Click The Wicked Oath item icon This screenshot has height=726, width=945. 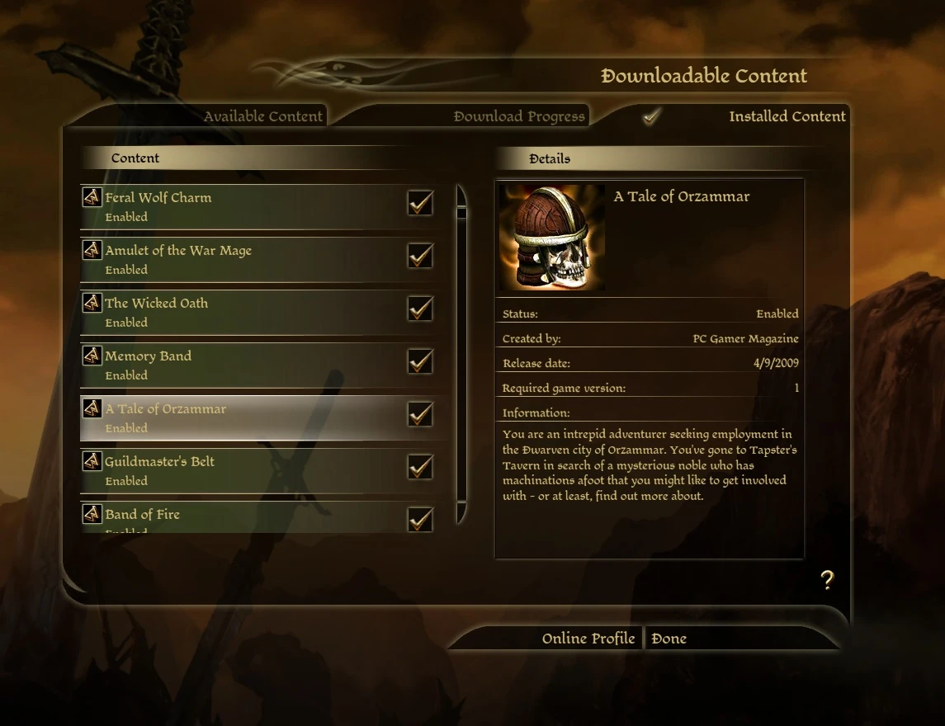[92, 303]
